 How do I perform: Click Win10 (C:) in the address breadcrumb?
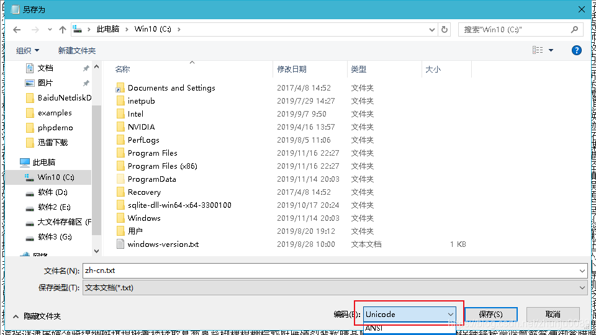[153, 29]
